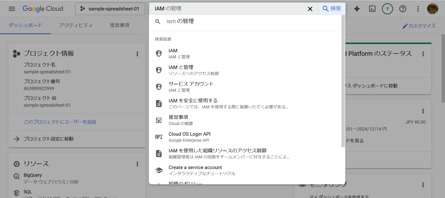
Task: Select the 推奨事項 Cloud の概要 result
Action: (x=245, y=120)
